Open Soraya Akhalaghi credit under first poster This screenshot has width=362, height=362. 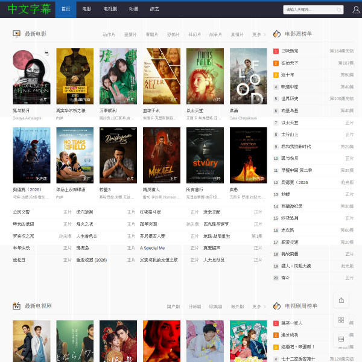[27, 118]
